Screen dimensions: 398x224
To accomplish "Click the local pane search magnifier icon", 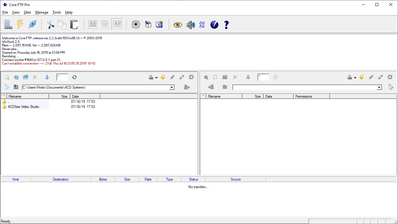I will [x=7, y=77].
